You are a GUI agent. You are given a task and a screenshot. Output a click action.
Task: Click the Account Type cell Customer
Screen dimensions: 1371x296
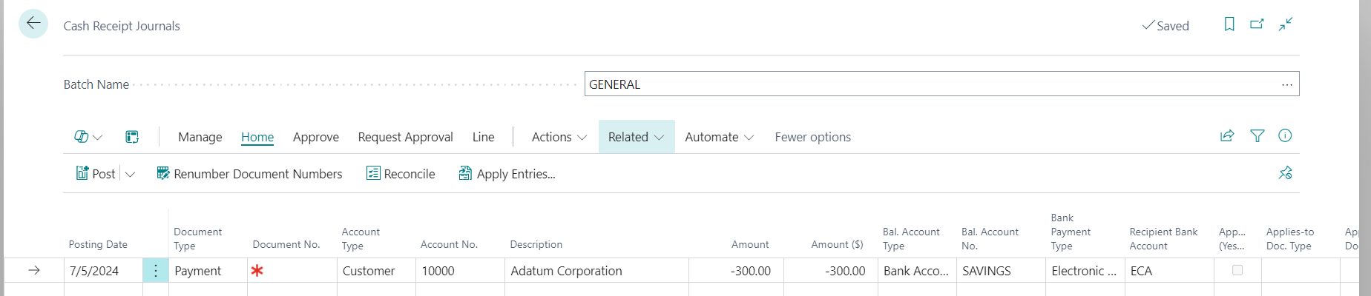[376, 271]
